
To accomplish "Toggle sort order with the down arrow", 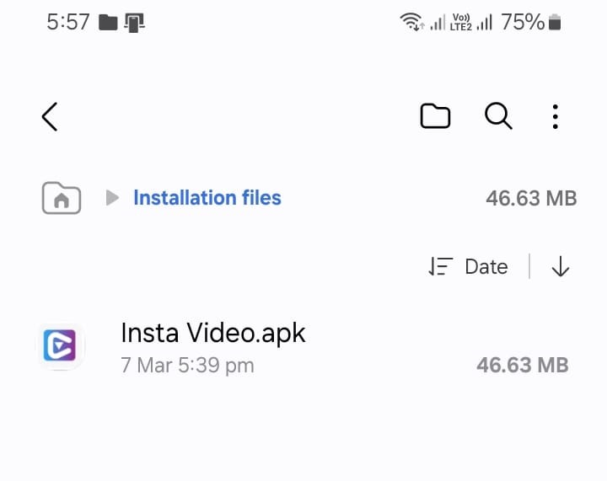I will tap(560, 266).
